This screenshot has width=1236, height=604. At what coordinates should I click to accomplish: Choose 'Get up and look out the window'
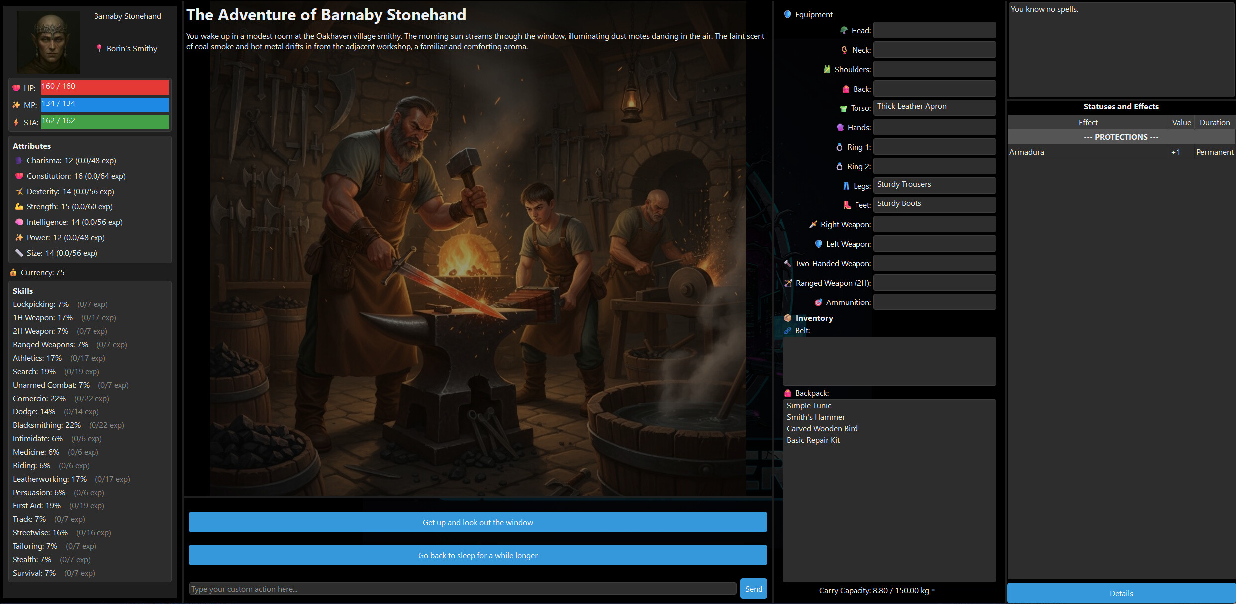(477, 522)
